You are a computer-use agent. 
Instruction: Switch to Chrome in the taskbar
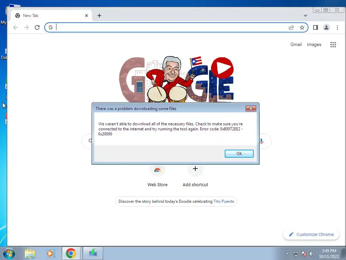pos(71,253)
